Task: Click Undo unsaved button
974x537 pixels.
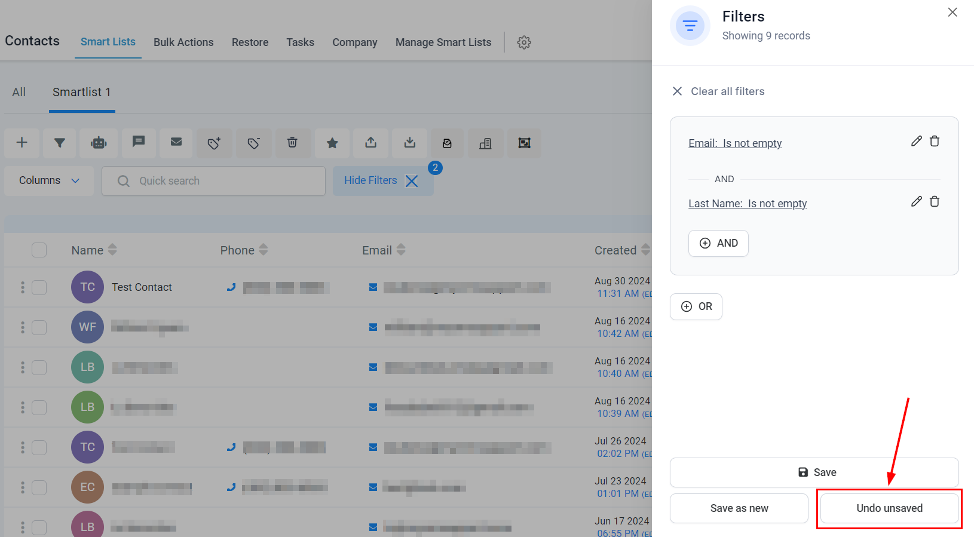Action: [890, 508]
